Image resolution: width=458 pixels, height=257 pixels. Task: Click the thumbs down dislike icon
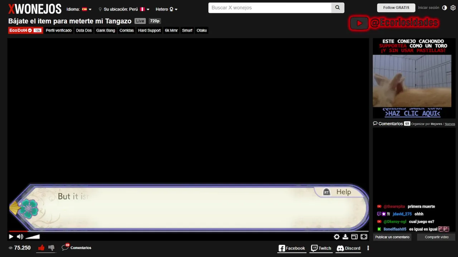click(x=51, y=248)
